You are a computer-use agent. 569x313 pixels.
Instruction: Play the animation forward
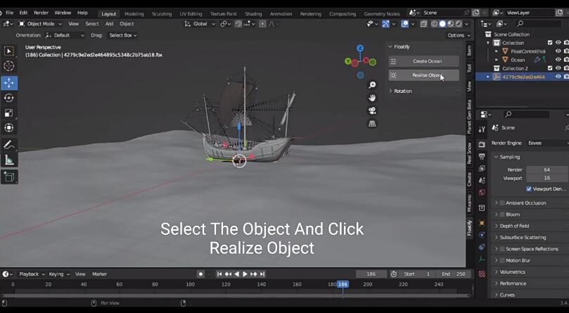click(245, 274)
